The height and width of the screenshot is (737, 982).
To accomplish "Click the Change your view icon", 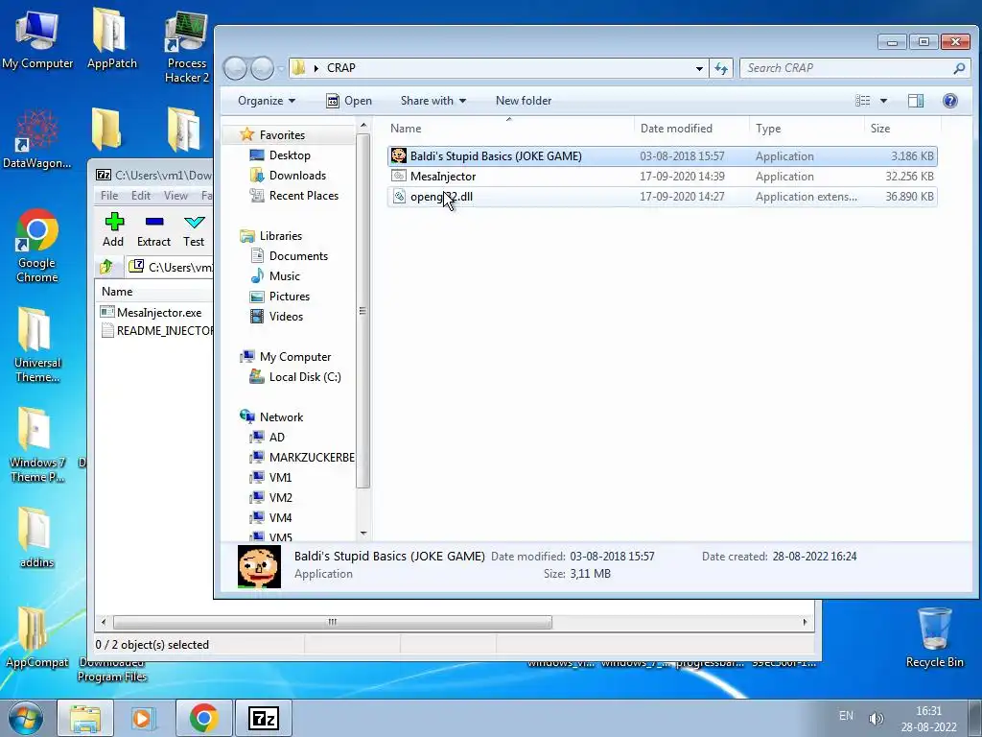I will point(863,101).
